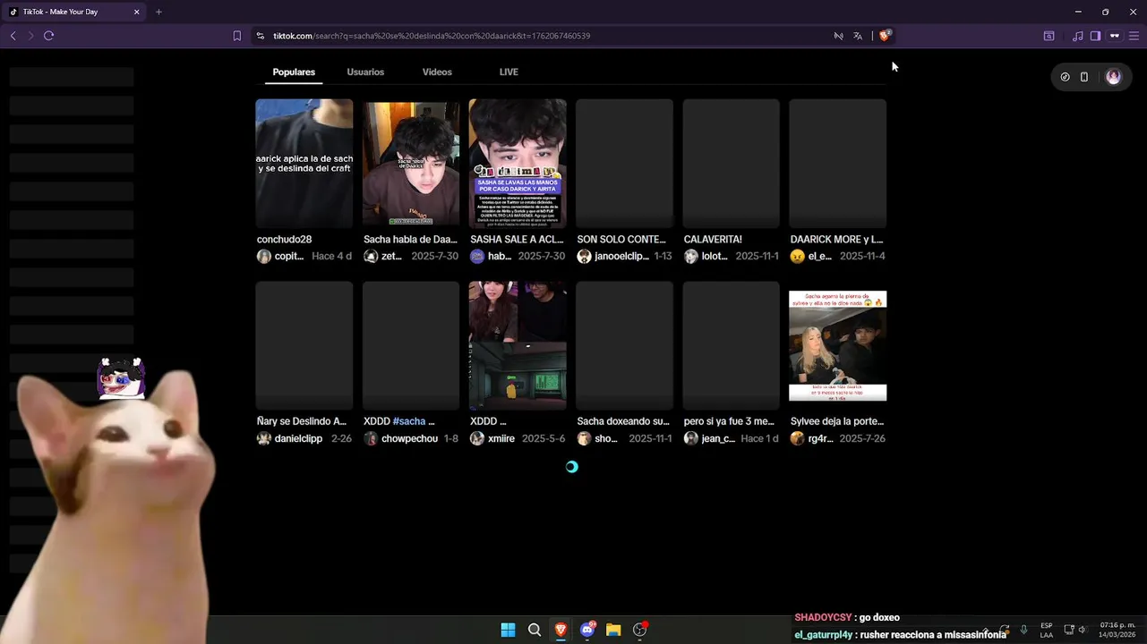Click the 'conchudo28' video title
This screenshot has height=644, width=1147.
click(285, 240)
